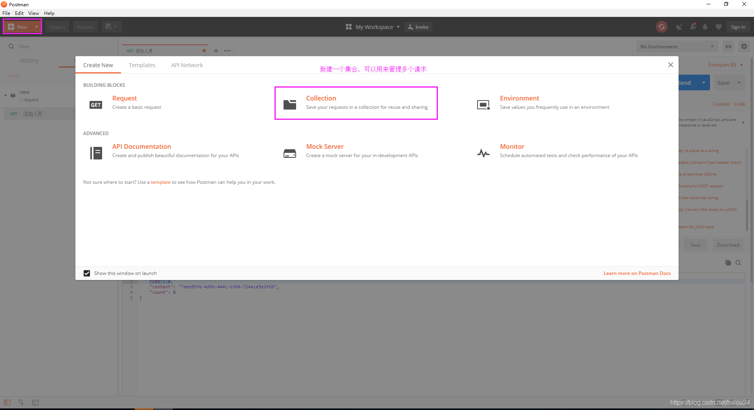
Task: Create a new Environment
Action: click(x=520, y=98)
